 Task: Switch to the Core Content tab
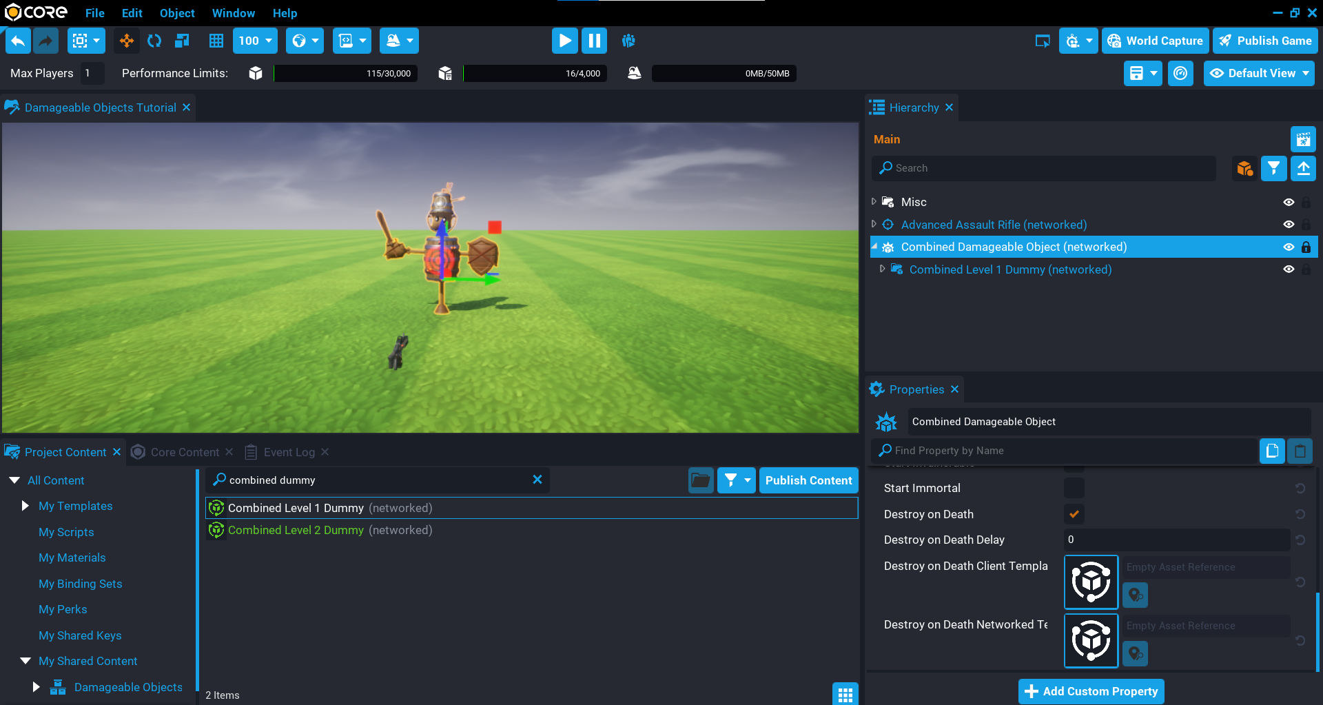pyautogui.click(x=184, y=452)
